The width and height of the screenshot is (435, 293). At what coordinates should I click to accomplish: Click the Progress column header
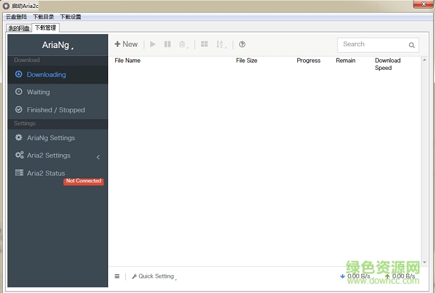pos(308,61)
